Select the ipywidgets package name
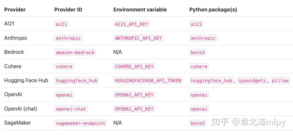This screenshot has width=293, height=135. (252, 81)
